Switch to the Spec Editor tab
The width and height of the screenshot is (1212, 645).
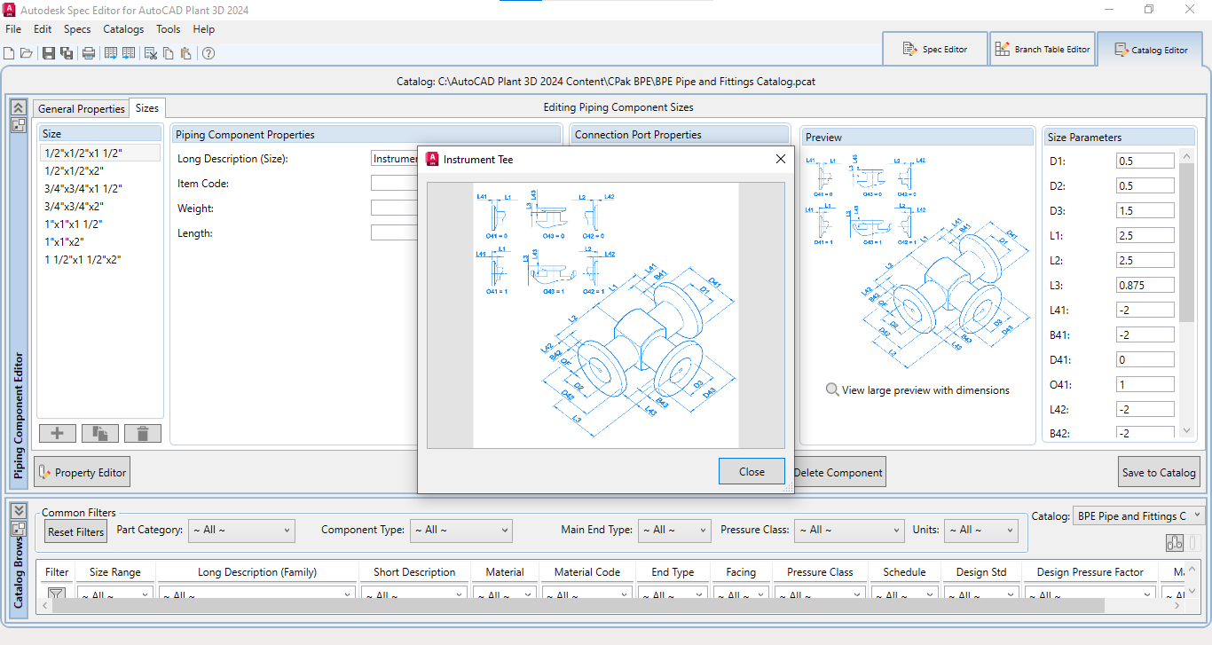[x=935, y=49]
